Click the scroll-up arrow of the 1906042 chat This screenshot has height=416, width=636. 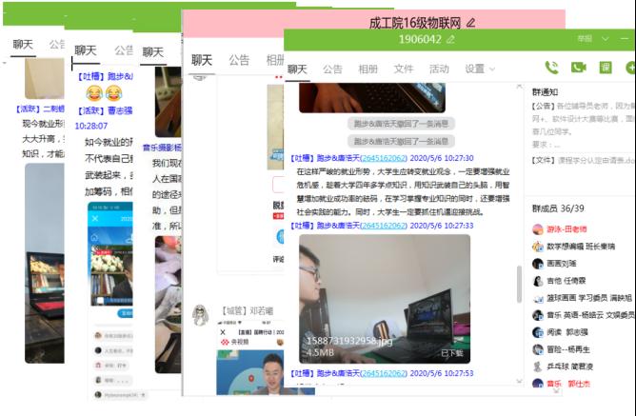click(519, 87)
